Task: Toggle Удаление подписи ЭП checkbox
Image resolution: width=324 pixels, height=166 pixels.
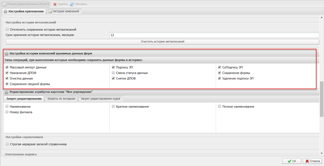Action: pyautogui.click(x=220, y=79)
